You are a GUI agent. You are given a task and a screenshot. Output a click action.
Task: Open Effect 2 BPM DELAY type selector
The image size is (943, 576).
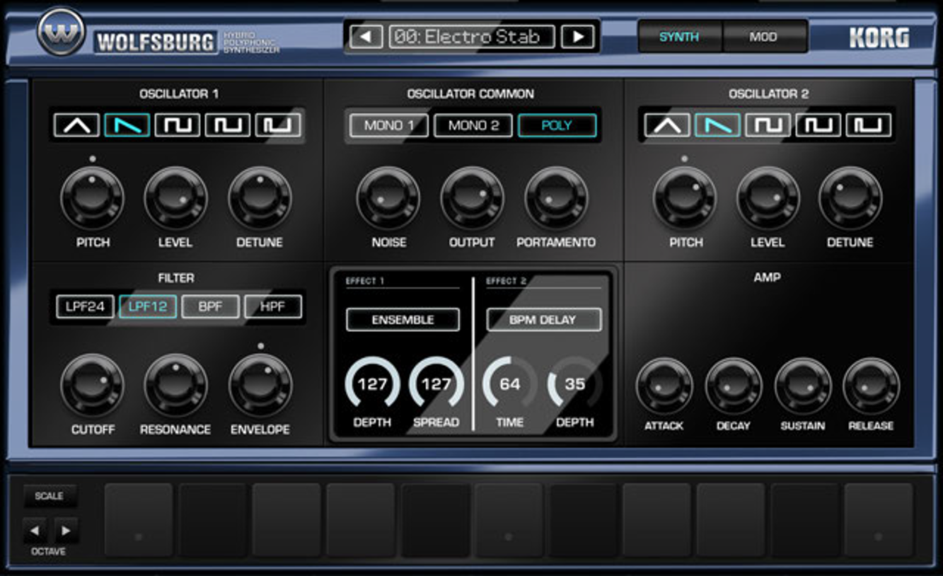tap(543, 320)
